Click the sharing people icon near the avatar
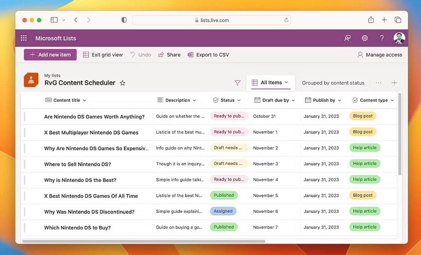The width and height of the screenshot is (421, 255). [x=347, y=38]
